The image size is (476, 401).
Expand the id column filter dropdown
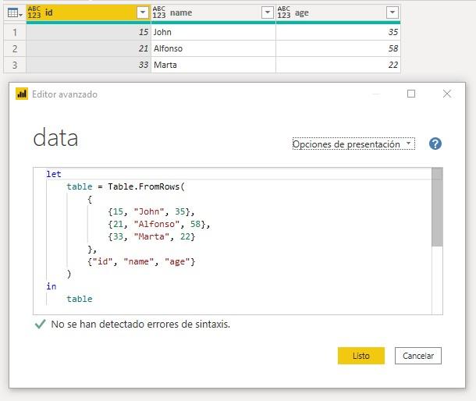(142, 12)
